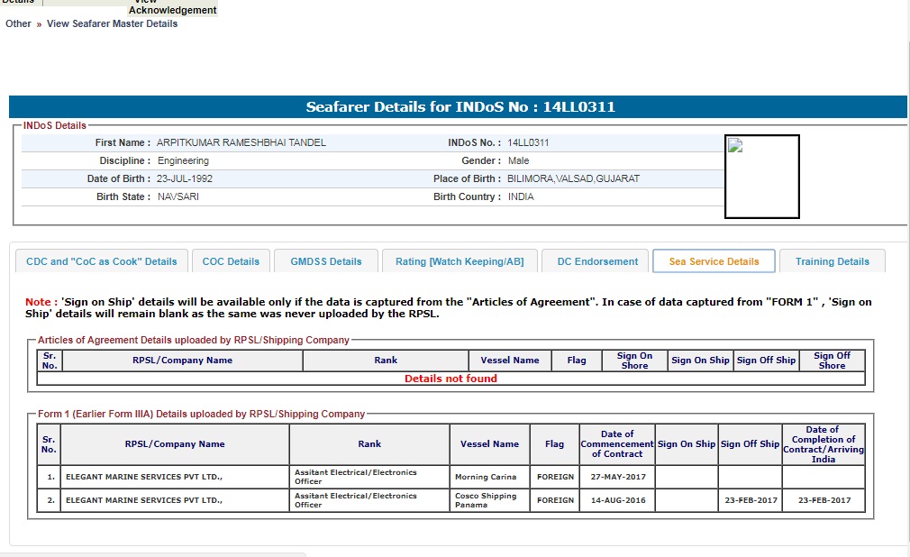Viewport: 910px width, 557px height.
Task: Click the 14-AUG-2016 commencement date cell
Action: [x=616, y=500]
